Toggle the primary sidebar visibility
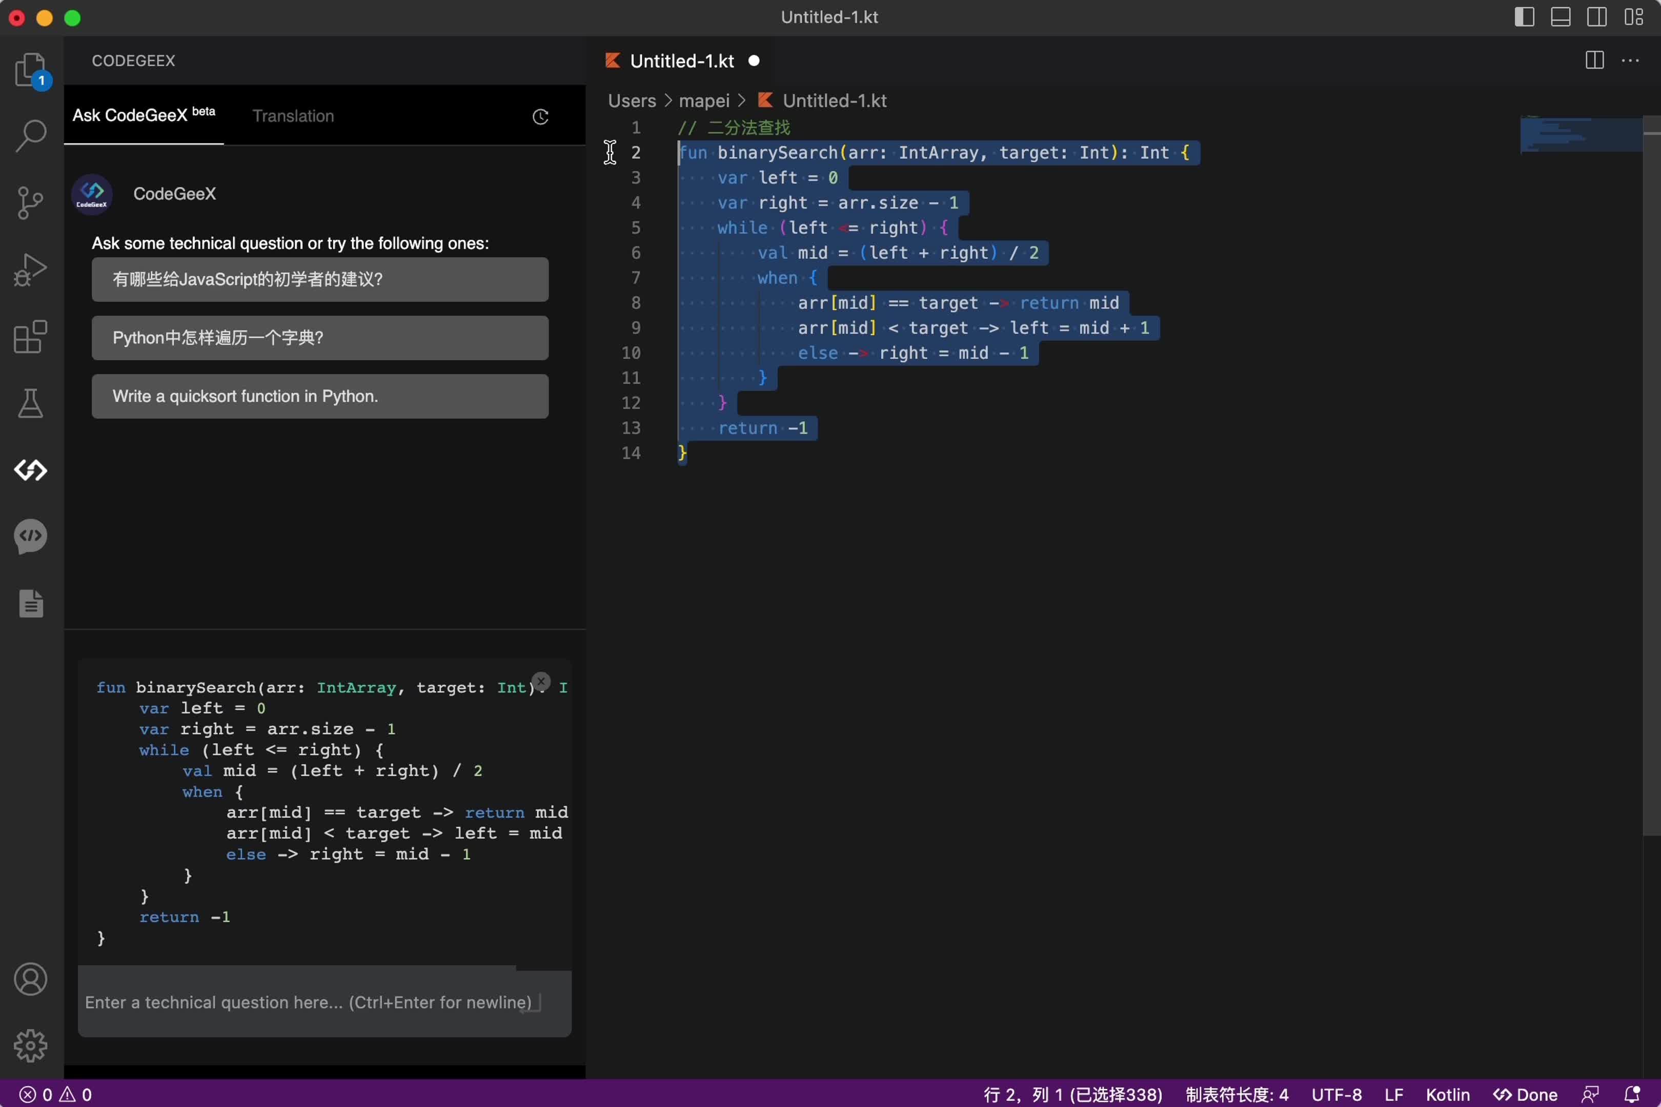 [1524, 17]
